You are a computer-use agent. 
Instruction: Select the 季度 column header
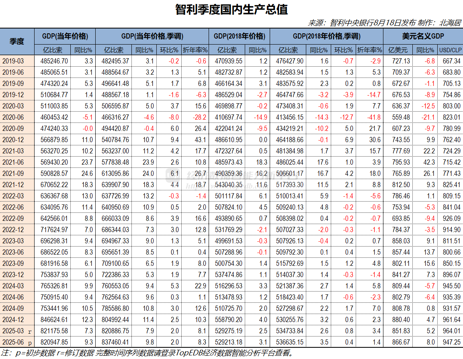coord(18,41)
